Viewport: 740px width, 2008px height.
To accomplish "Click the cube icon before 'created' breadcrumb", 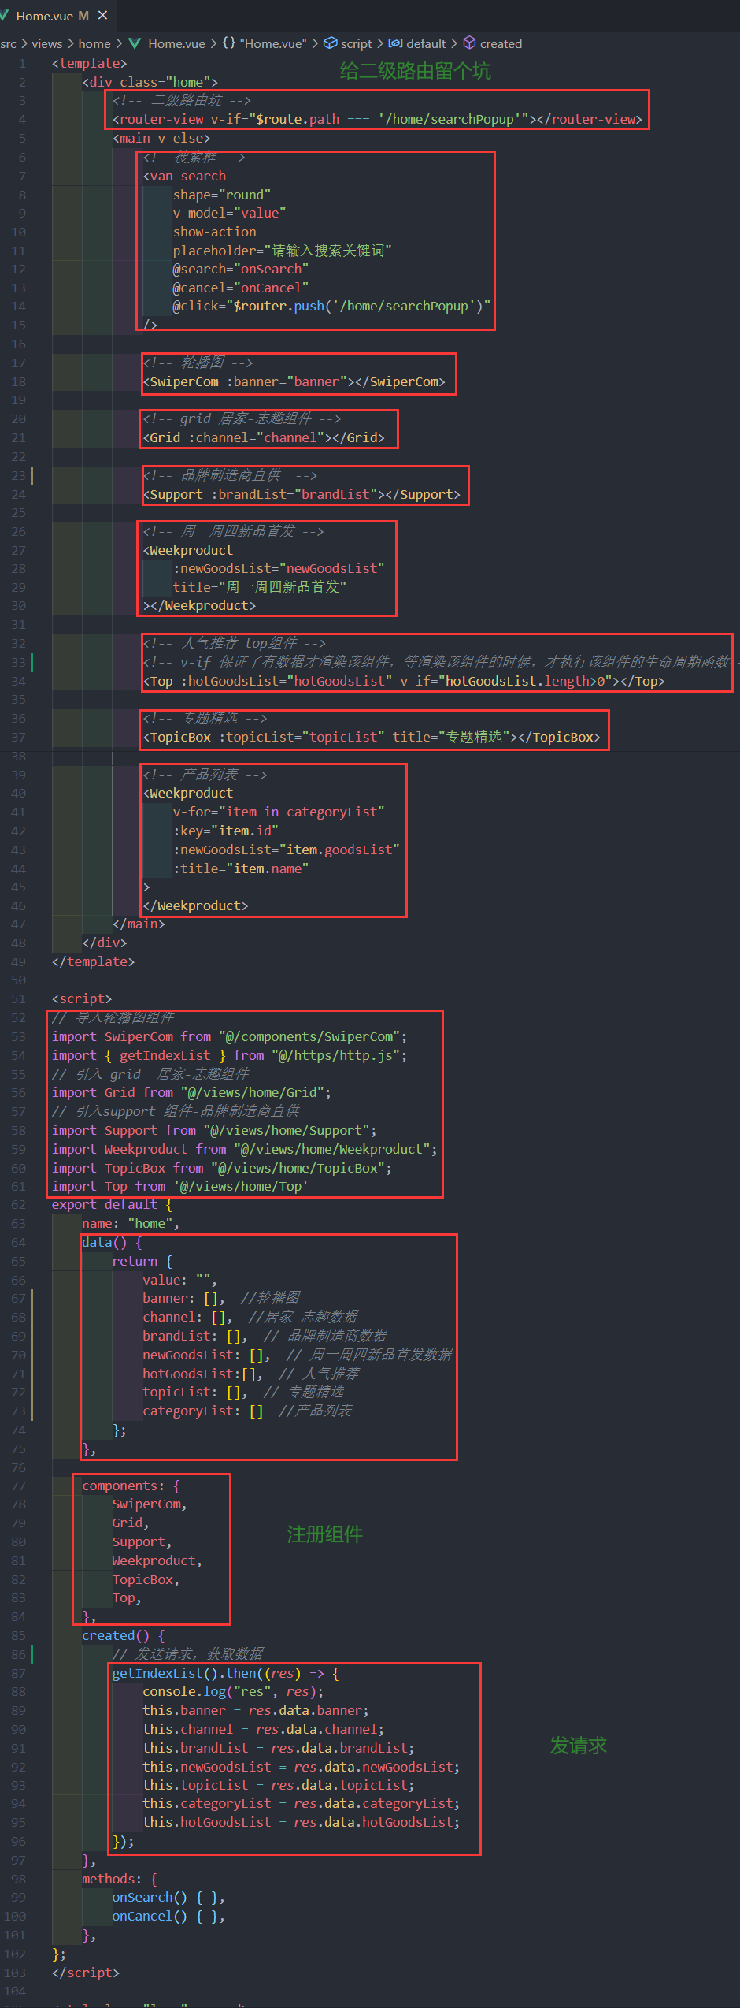I will click(469, 43).
